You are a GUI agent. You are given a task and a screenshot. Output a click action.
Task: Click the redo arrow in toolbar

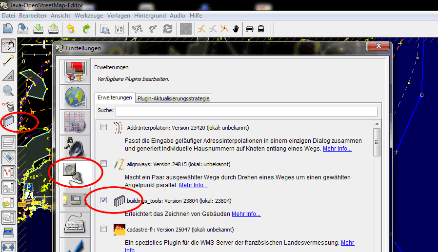coord(86,29)
